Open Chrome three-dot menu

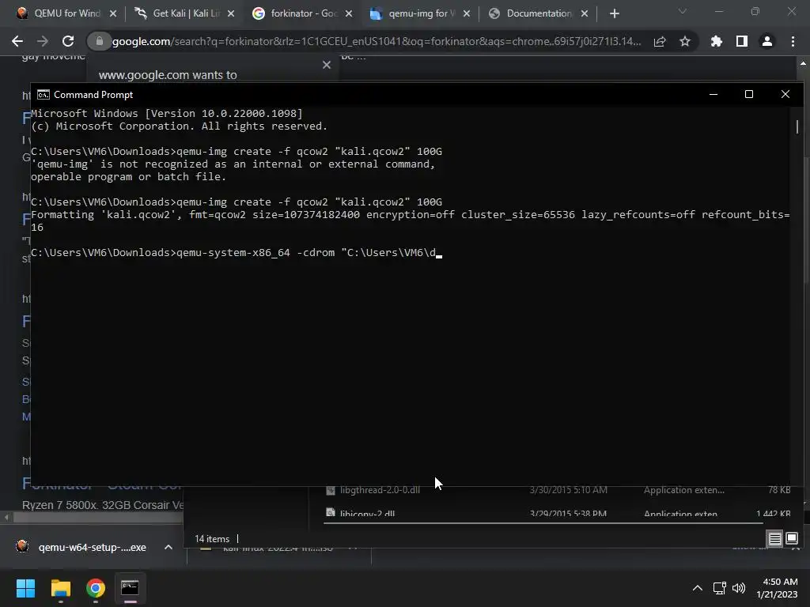(793, 41)
